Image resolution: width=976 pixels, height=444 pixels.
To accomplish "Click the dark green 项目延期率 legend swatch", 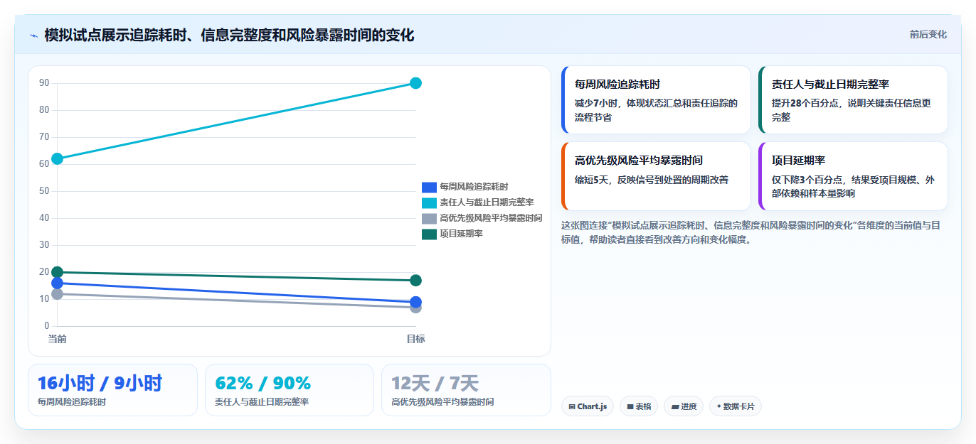I will click(429, 234).
